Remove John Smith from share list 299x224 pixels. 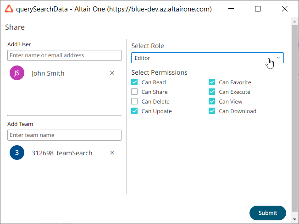(112, 73)
